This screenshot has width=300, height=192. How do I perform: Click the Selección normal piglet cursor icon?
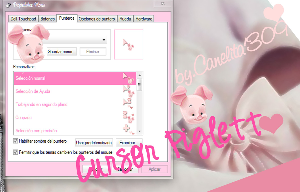[x=128, y=78]
